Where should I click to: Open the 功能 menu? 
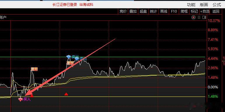191,5
